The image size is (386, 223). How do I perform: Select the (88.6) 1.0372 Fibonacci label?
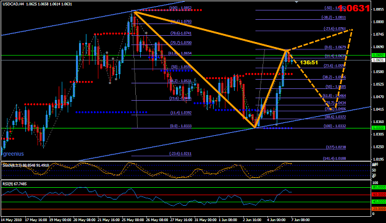[x=335, y=117]
